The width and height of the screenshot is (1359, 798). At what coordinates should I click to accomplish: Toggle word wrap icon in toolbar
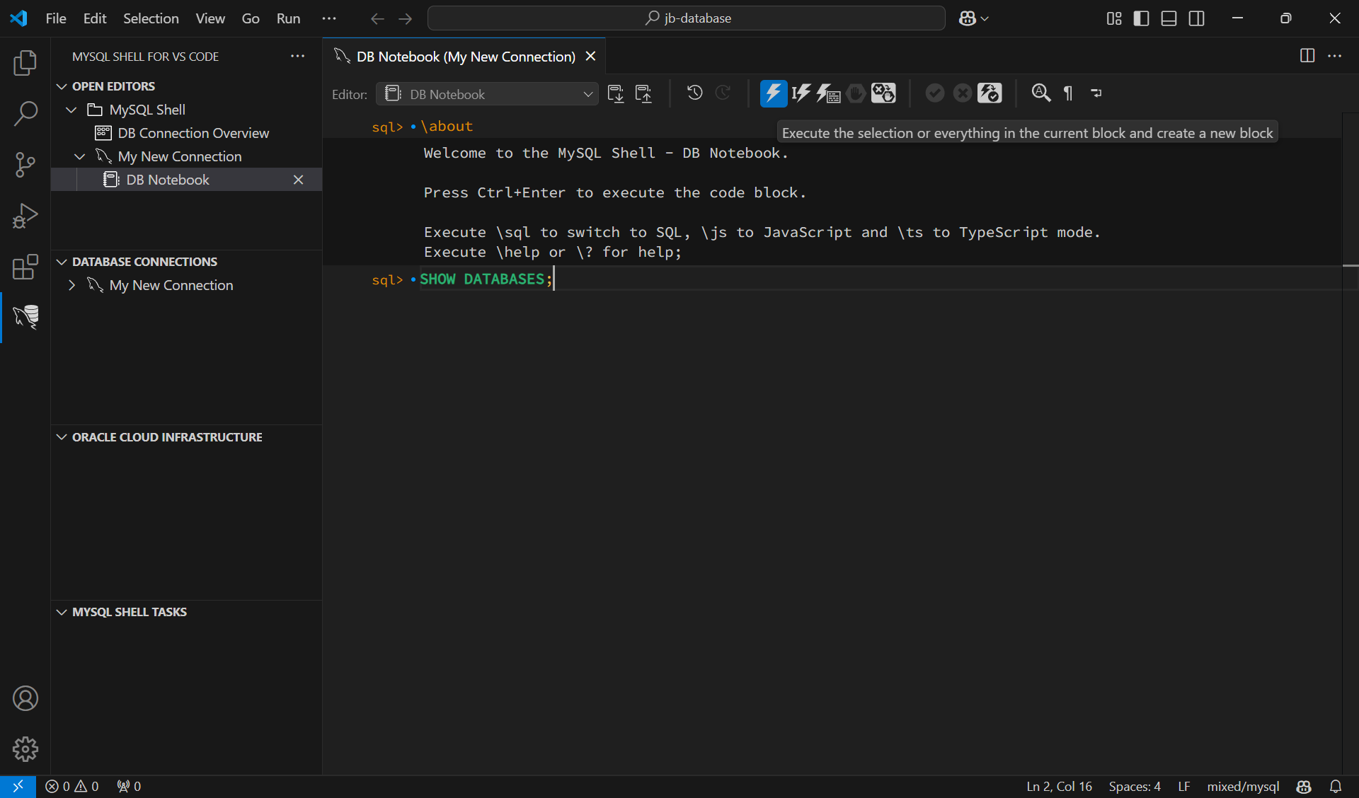pos(1096,93)
